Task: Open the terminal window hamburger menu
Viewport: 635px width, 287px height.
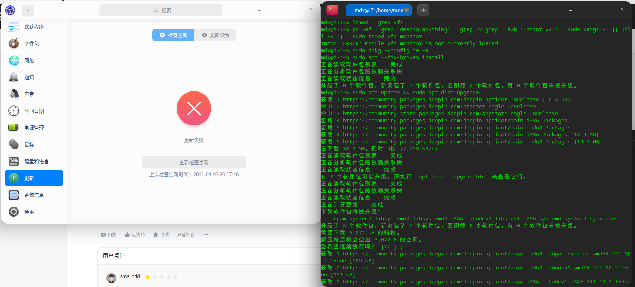Action: (x=571, y=11)
